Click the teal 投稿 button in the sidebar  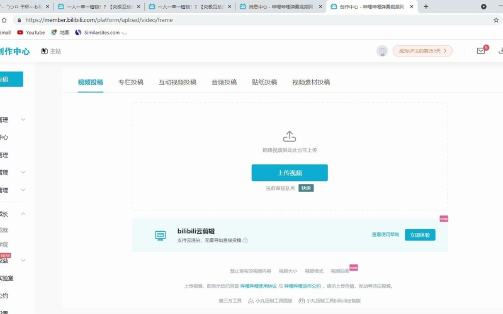pos(11,79)
